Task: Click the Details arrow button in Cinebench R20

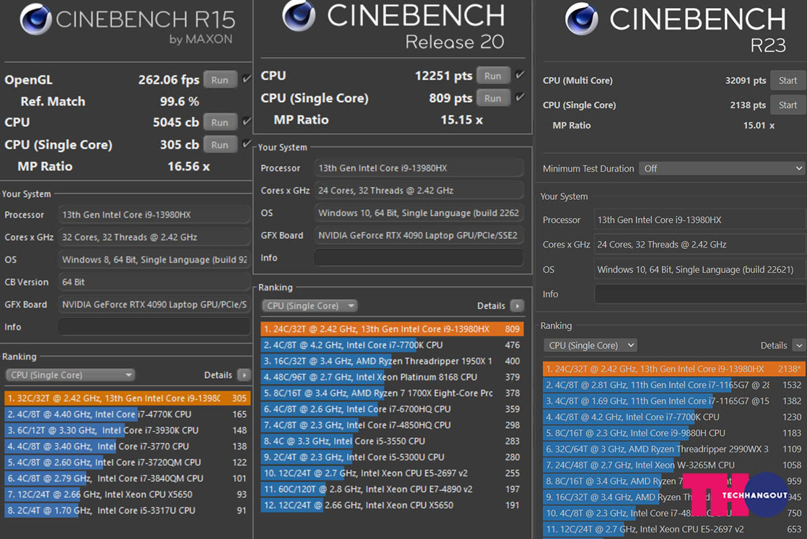Action: 517,306
